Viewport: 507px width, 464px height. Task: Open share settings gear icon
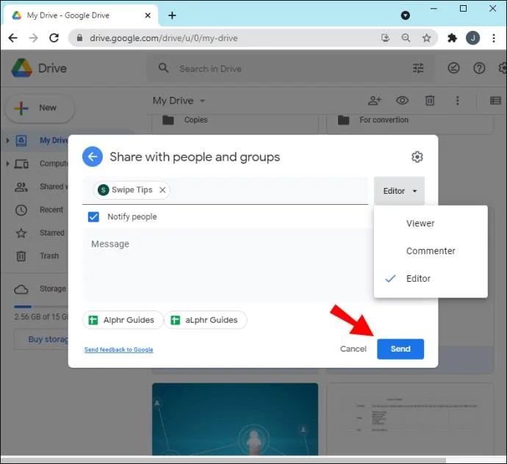[417, 157]
